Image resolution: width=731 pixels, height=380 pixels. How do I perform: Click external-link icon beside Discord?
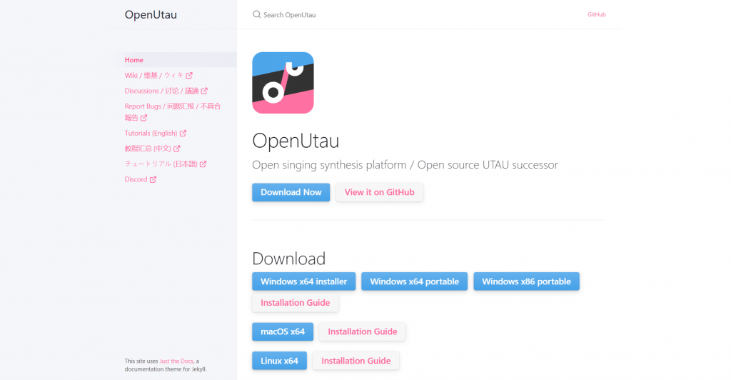point(153,179)
